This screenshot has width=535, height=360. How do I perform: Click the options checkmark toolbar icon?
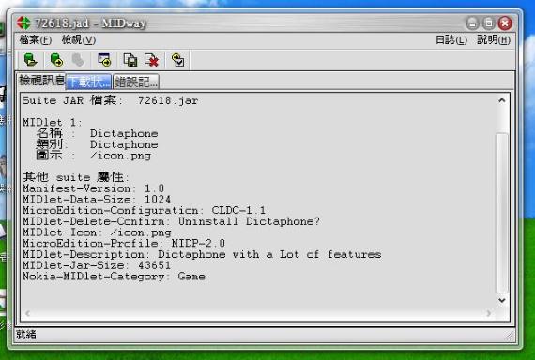click(177, 60)
